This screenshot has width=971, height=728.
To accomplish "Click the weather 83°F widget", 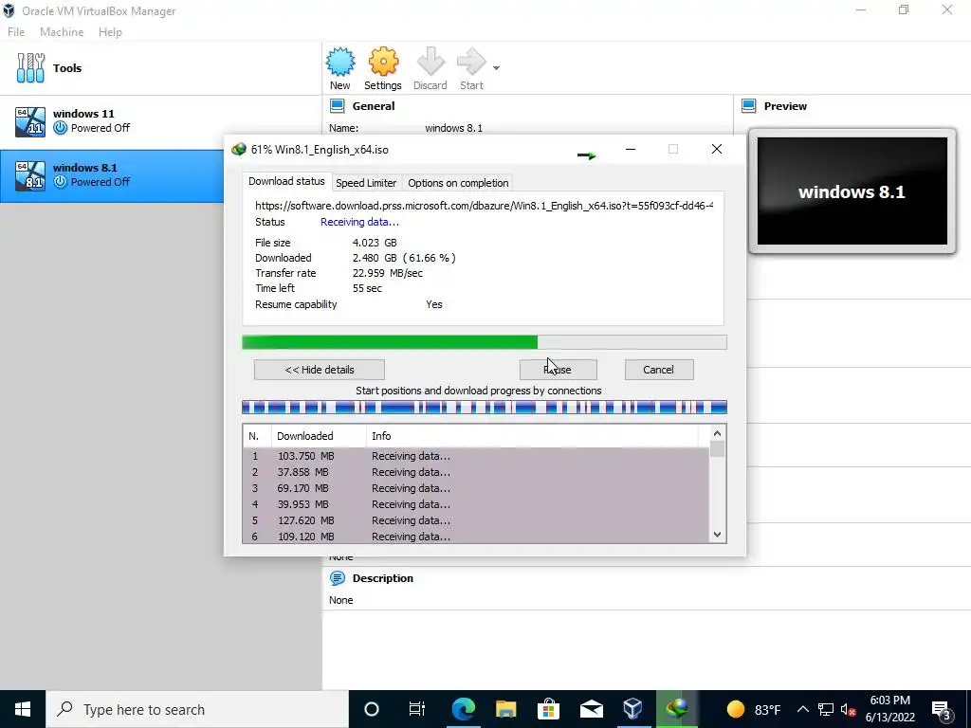I will coord(753,709).
